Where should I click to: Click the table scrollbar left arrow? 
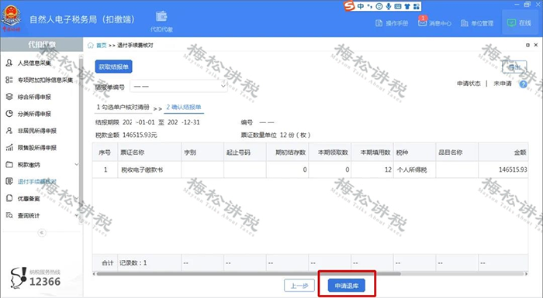(94, 274)
